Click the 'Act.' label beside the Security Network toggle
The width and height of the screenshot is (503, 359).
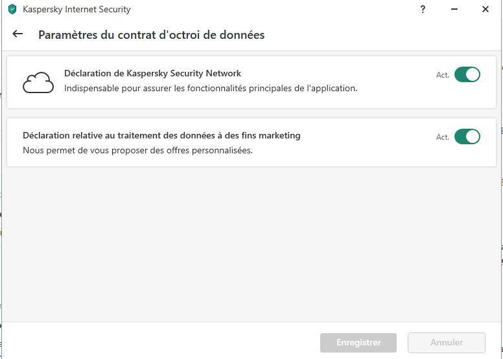tap(443, 75)
